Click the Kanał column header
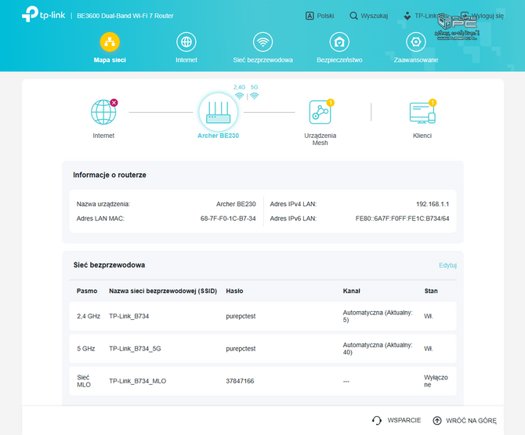Viewport: 525px width, 435px height. click(x=351, y=291)
